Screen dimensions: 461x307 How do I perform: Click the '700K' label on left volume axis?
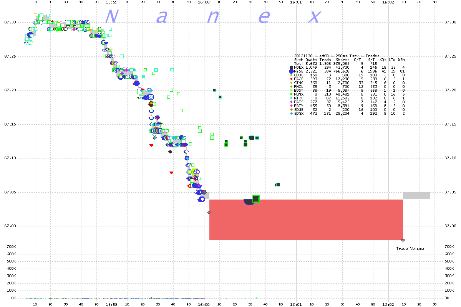[11, 247]
